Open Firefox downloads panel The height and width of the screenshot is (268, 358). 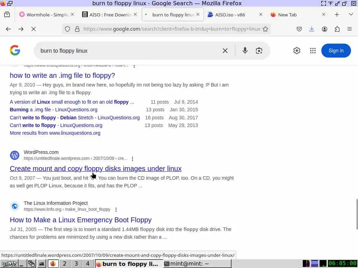[312, 29]
